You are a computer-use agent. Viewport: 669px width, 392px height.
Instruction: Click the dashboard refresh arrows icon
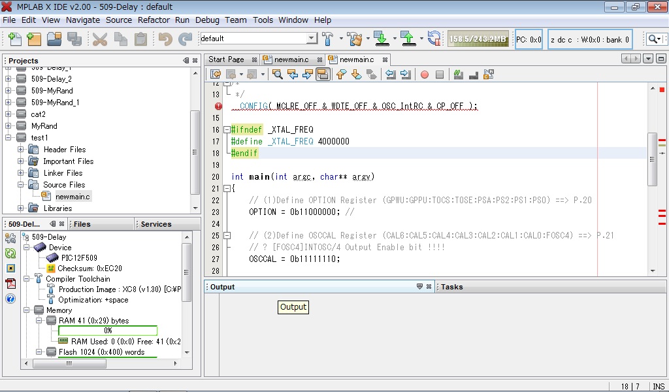(10, 253)
